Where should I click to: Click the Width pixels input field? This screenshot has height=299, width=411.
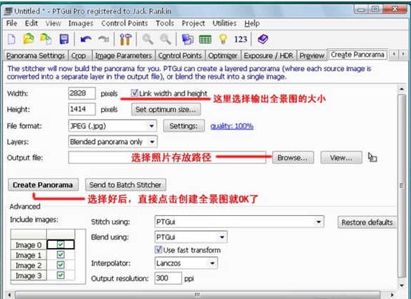[82, 93]
